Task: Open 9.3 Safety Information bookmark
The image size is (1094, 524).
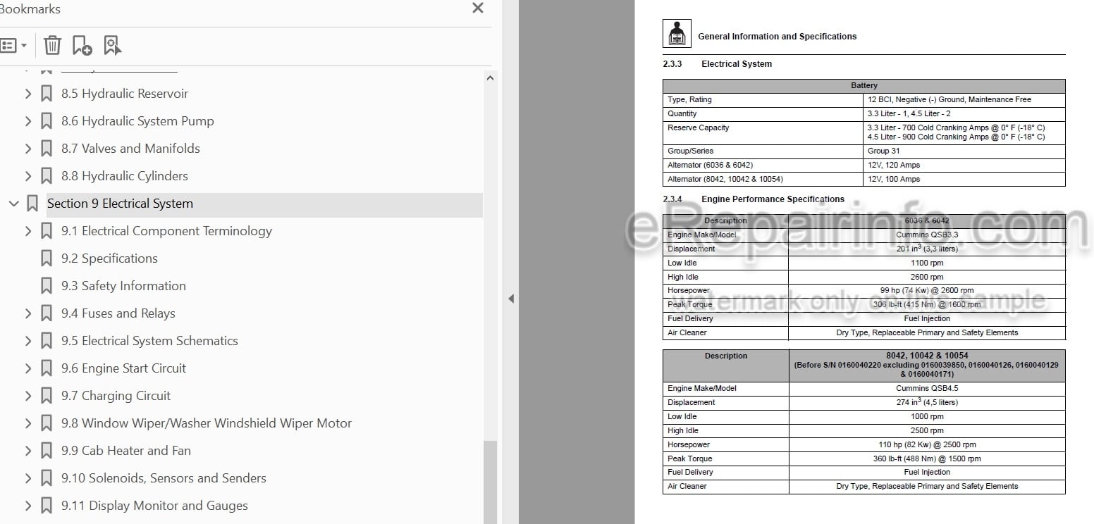Action: coord(123,286)
